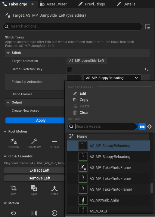Screen dimensions: 155x217
Task: Select the Trim tool
Action: click(14, 190)
